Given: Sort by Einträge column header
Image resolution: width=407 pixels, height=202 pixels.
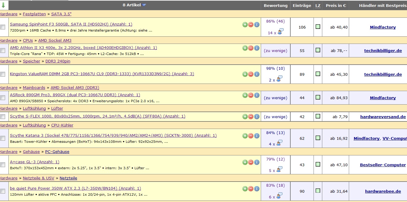Looking at the screenshot, I should [302, 6].
